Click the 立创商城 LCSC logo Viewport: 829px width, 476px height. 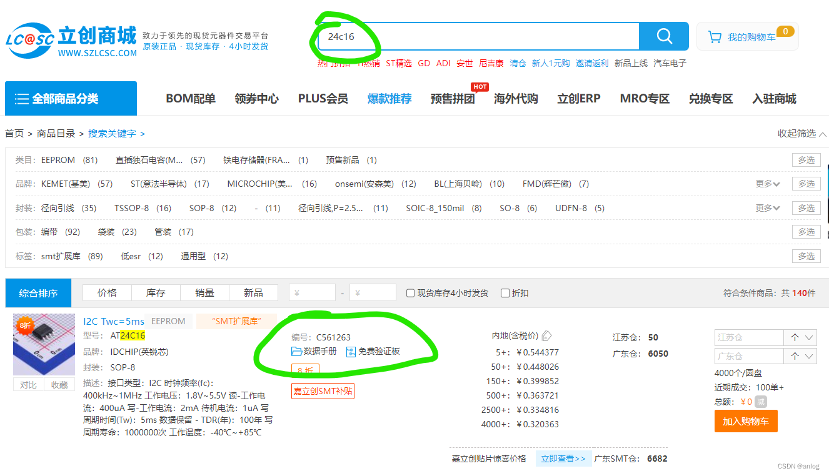69,36
